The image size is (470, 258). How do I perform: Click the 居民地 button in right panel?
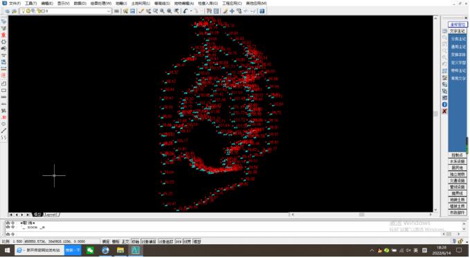pos(458,168)
